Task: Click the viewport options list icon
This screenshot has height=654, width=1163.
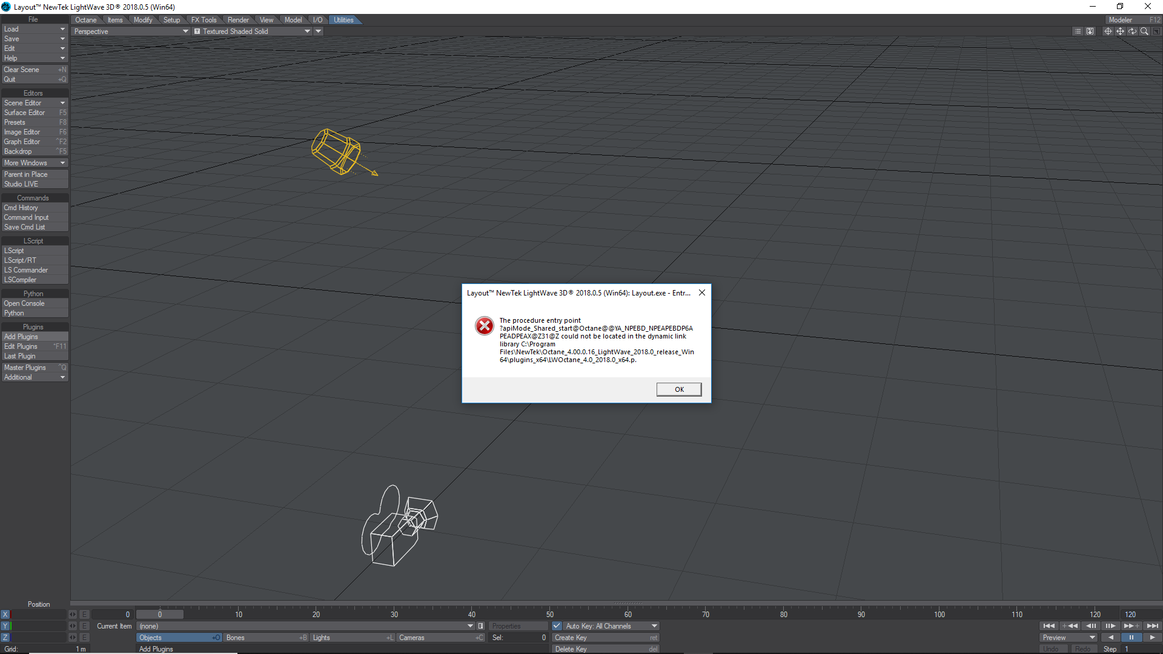Action: coord(1078,31)
